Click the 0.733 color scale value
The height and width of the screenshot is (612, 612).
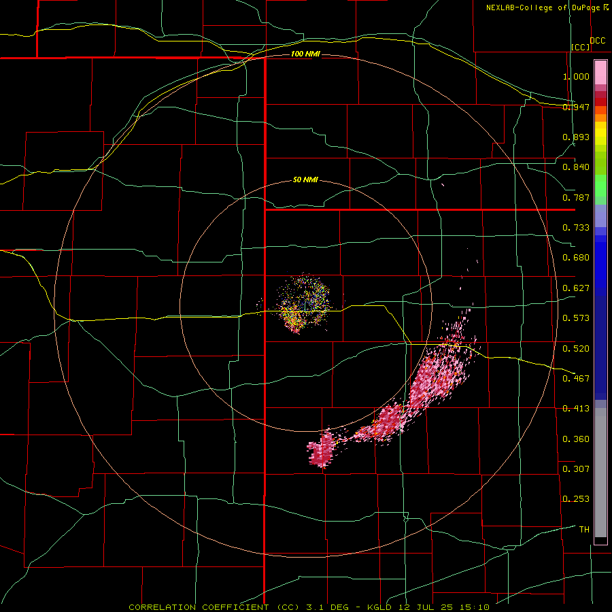576,228
